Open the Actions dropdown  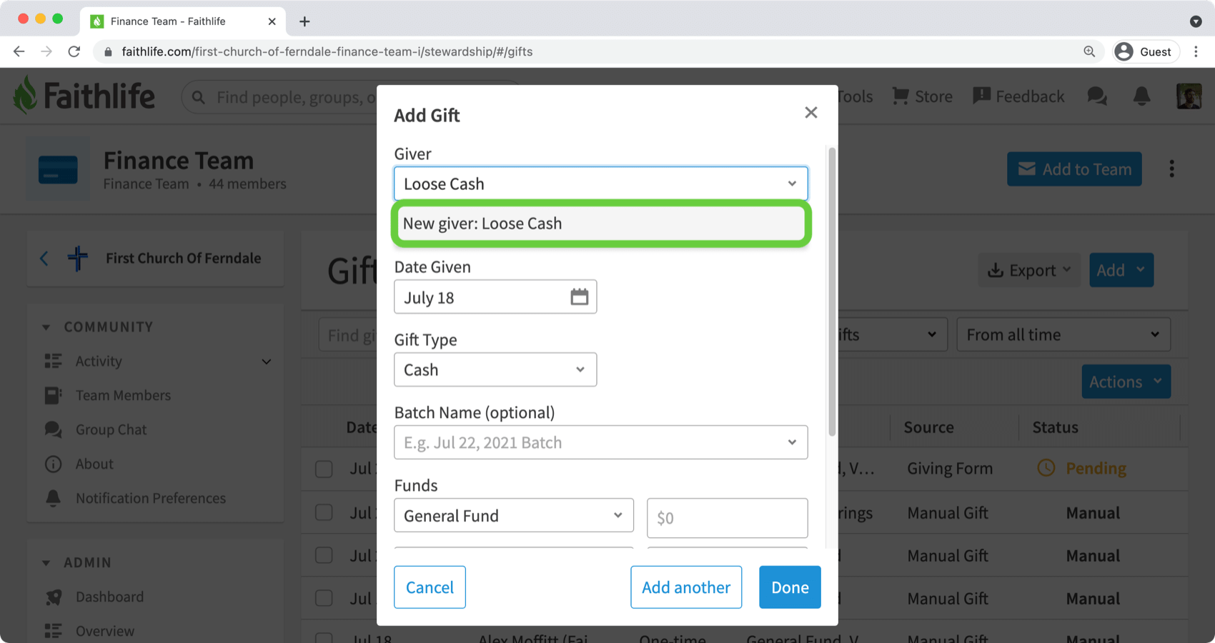pos(1126,382)
